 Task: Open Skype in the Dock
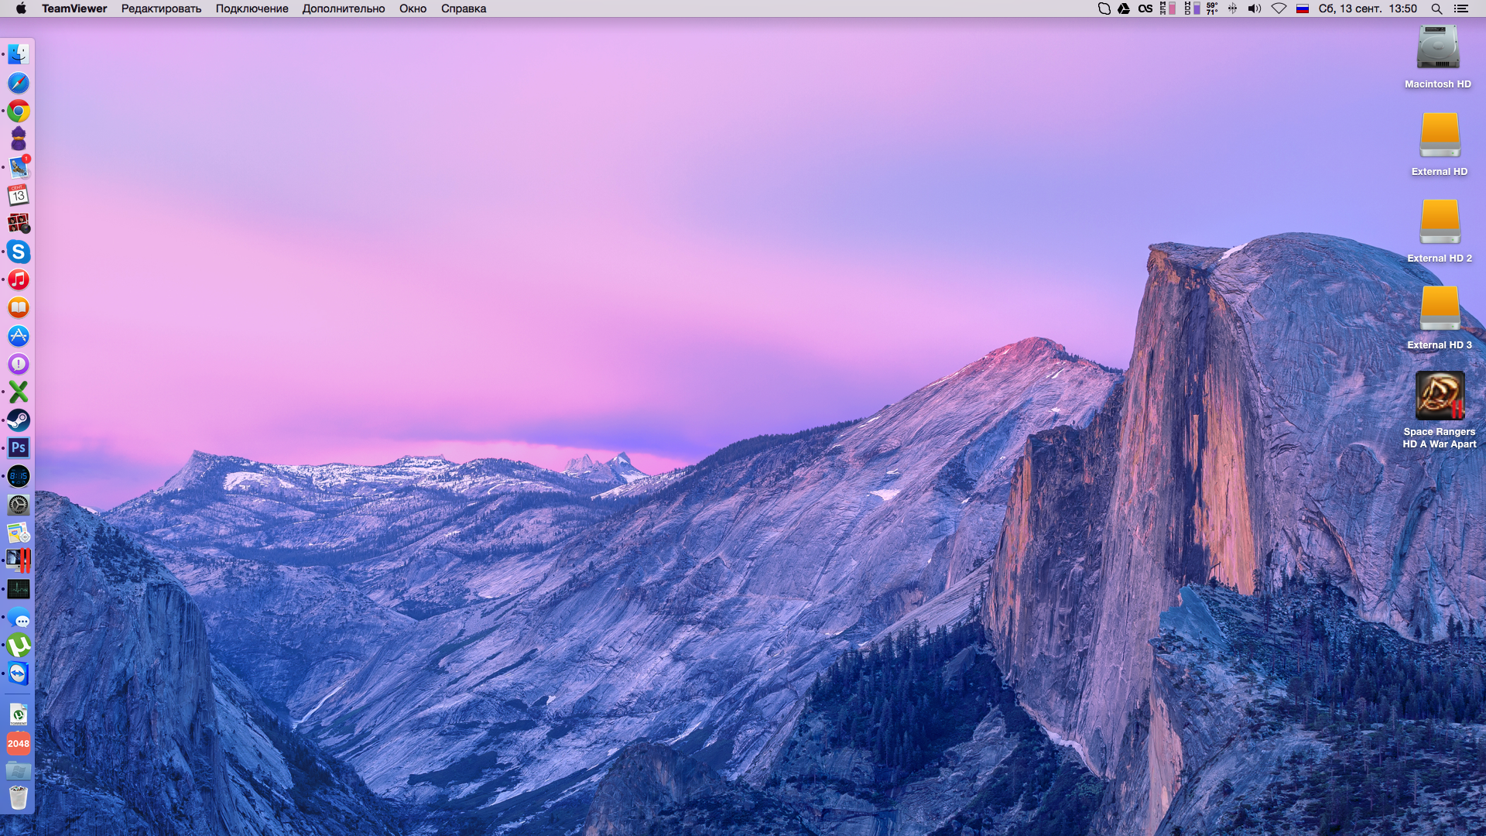pos(19,252)
